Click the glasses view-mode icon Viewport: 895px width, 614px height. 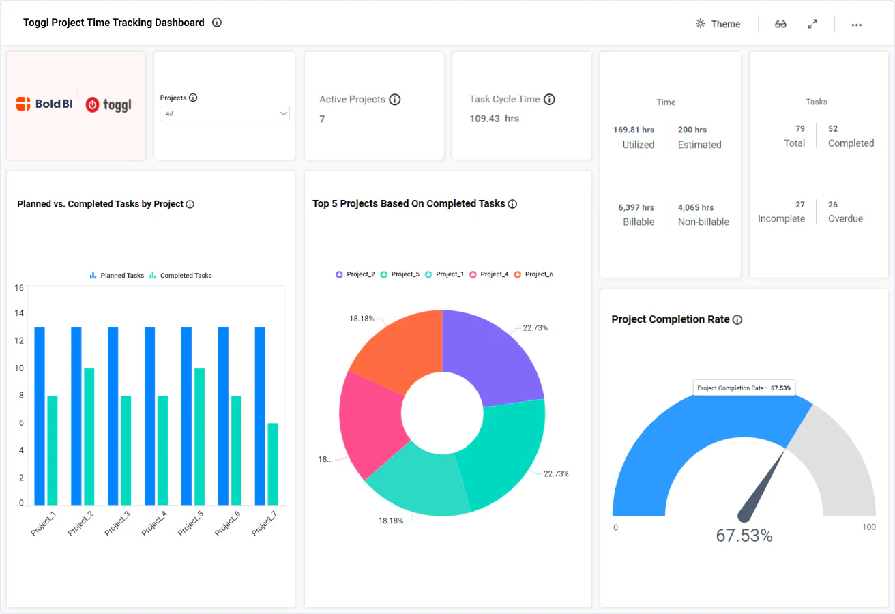(x=781, y=24)
